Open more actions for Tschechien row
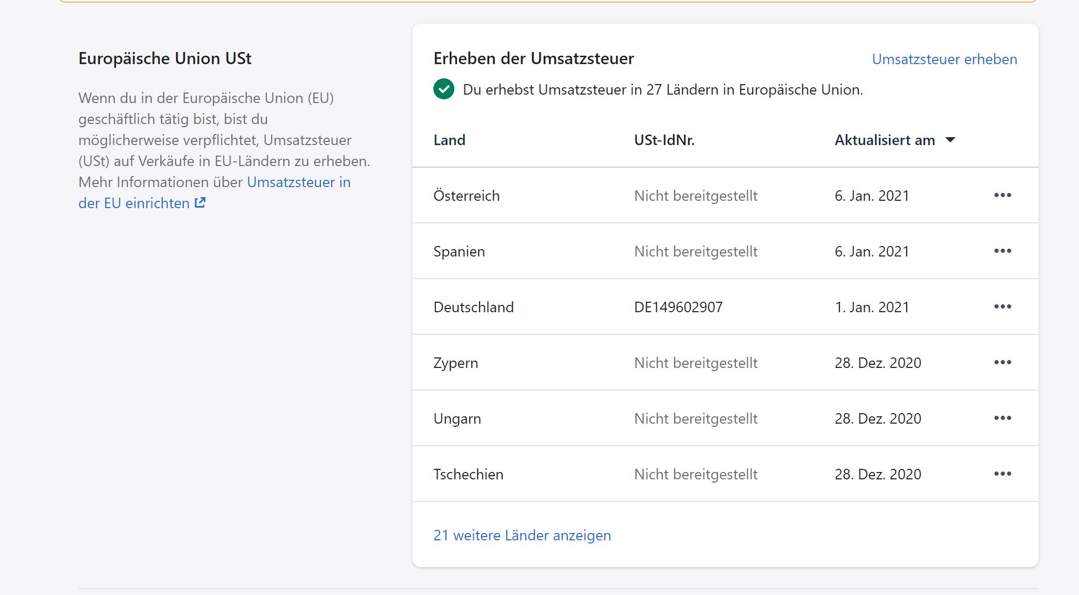Image resolution: width=1079 pixels, height=595 pixels. [x=1002, y=474]
